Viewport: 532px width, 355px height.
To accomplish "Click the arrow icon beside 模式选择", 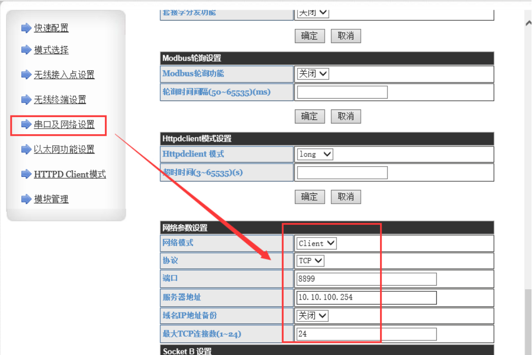I will (26, 50).
